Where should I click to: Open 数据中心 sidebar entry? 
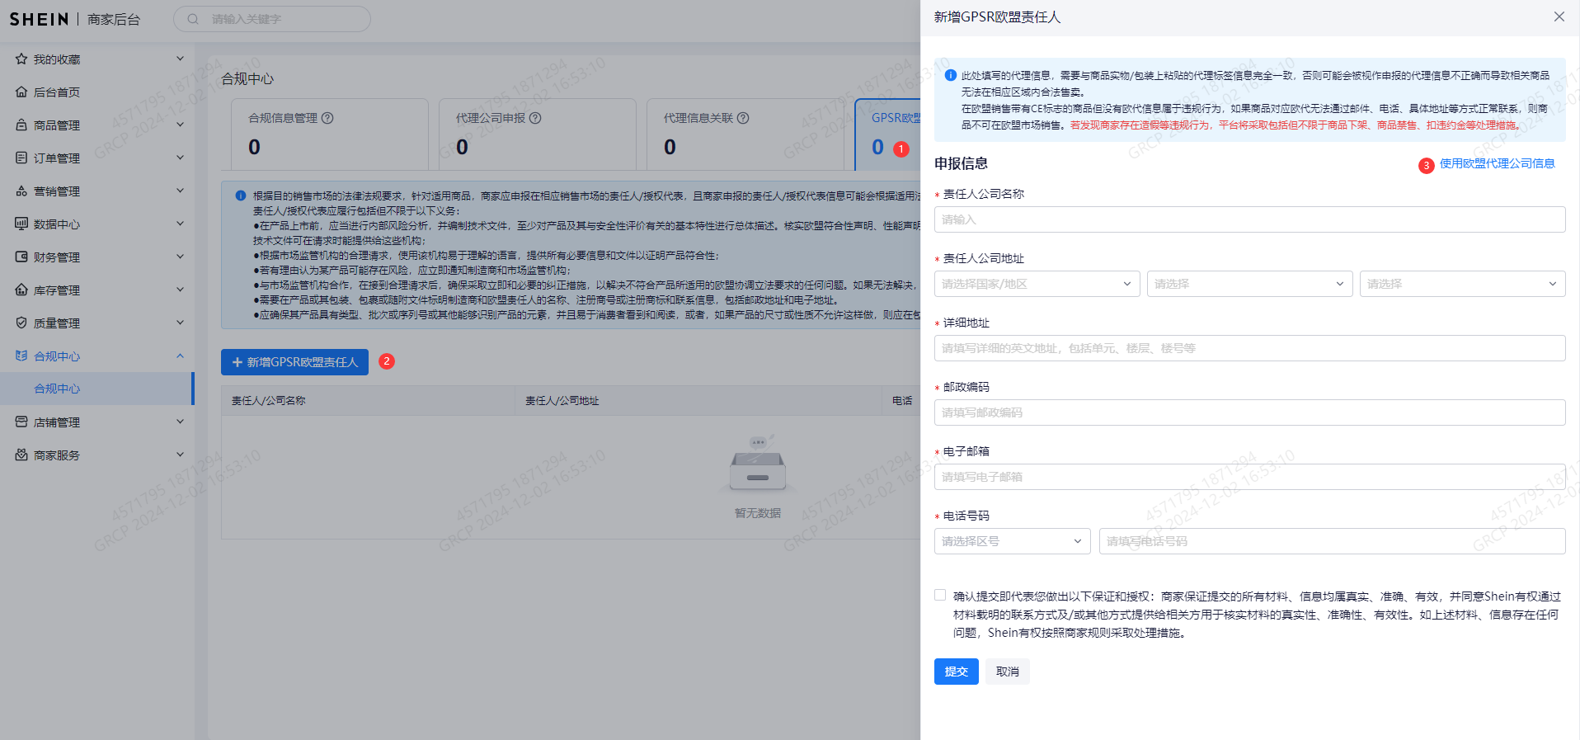[97, 224]
